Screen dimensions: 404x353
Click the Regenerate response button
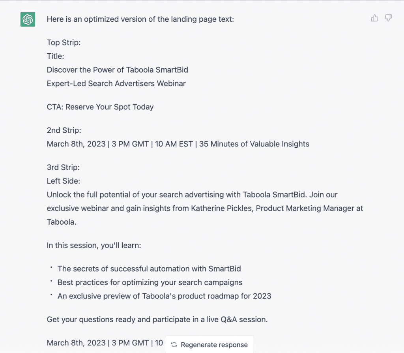209,344
